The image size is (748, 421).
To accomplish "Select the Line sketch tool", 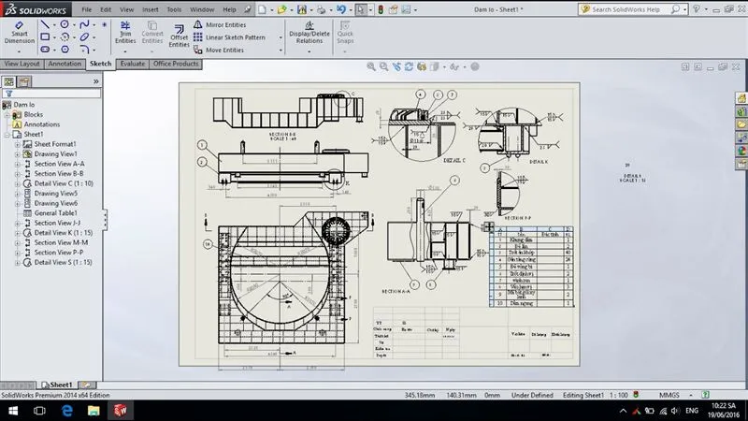I will 47,24.
